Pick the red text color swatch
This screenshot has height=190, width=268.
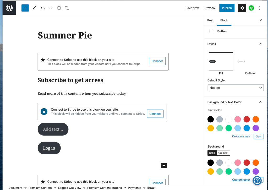[x=247, y=120]
